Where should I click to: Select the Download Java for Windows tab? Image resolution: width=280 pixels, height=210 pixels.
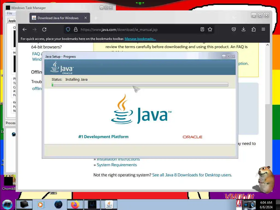pos(60,18)
